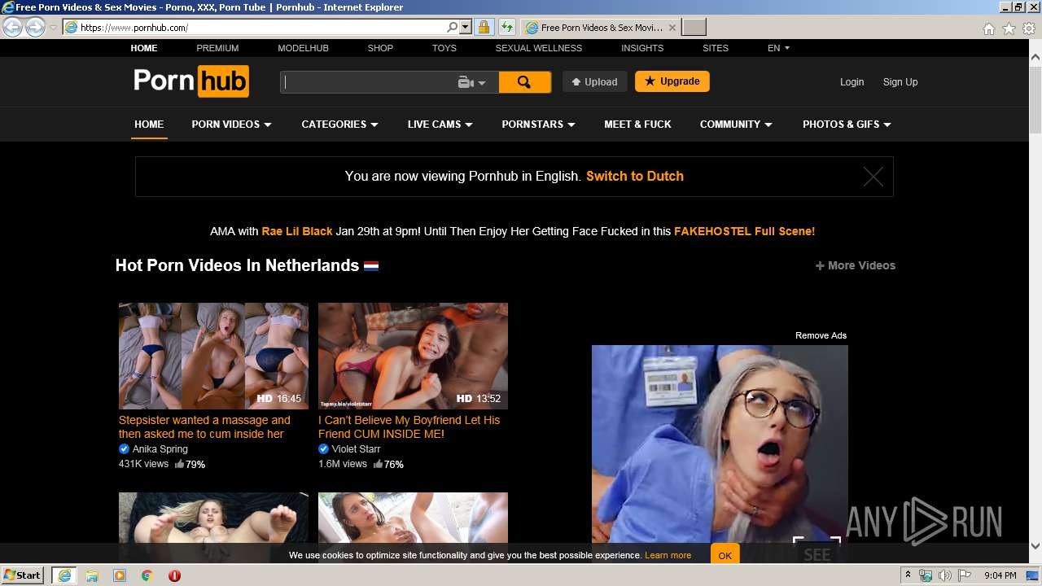This screenshot has width=1042, height=586.
Task: Open the address bar search dropdown arrow
Action: [x=466, y=27]
